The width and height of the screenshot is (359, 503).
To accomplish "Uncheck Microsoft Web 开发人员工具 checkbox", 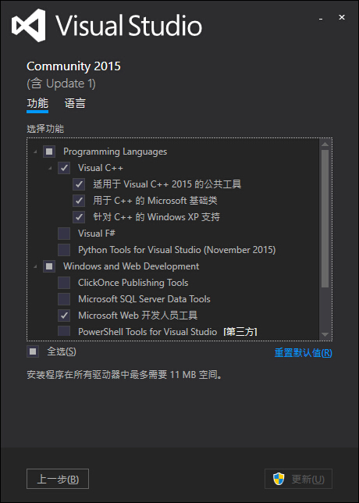I will point(64,316).
